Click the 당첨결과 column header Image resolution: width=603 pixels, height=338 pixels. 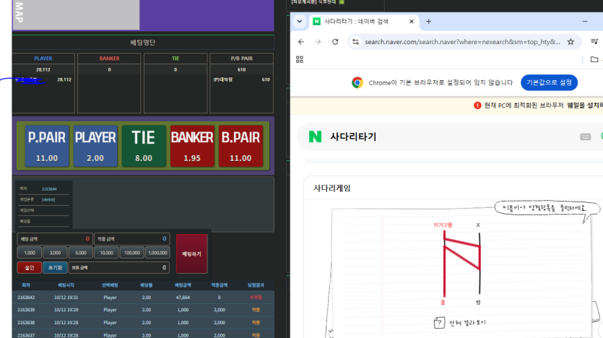[256, 285]
